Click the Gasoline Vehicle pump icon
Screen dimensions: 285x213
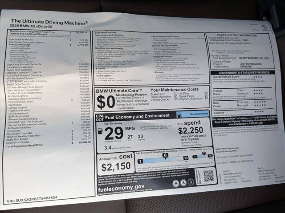coord(179,115)
